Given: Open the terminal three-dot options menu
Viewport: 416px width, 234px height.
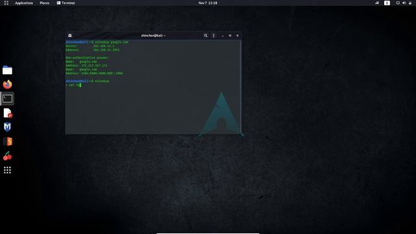Looking at the screenshot, I should (214, 36).
